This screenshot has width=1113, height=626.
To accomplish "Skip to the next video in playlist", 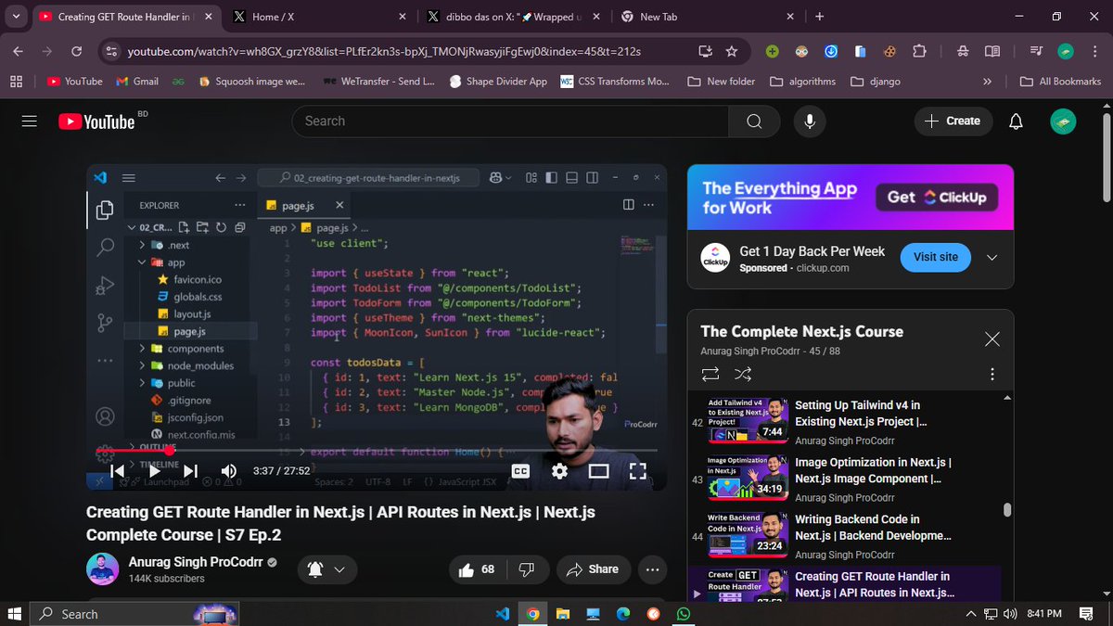I will coord(190,471).
